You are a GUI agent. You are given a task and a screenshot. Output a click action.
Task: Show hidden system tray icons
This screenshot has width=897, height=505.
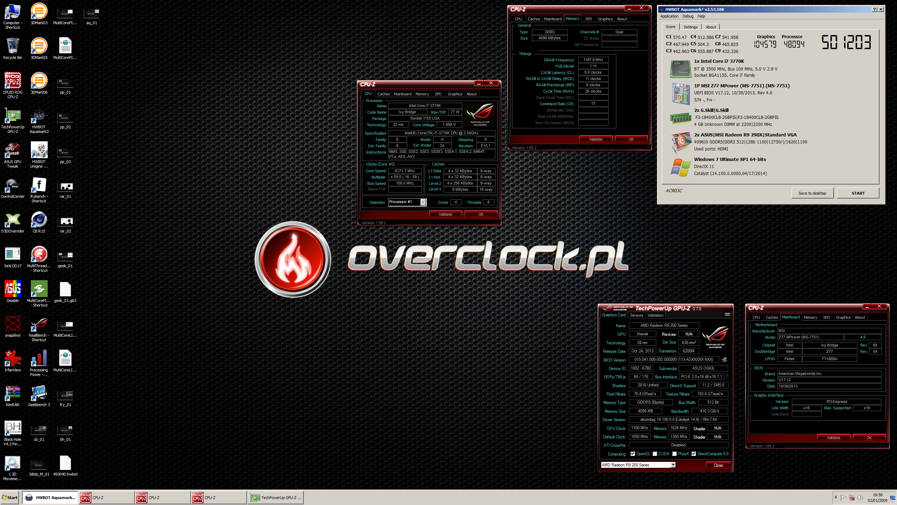pos(836,497)
